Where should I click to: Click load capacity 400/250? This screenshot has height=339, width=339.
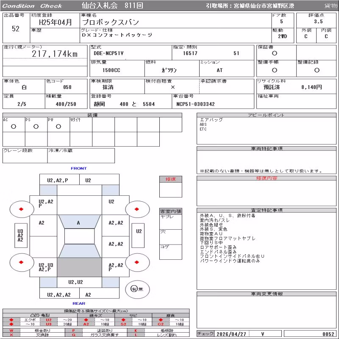point(66,104)
